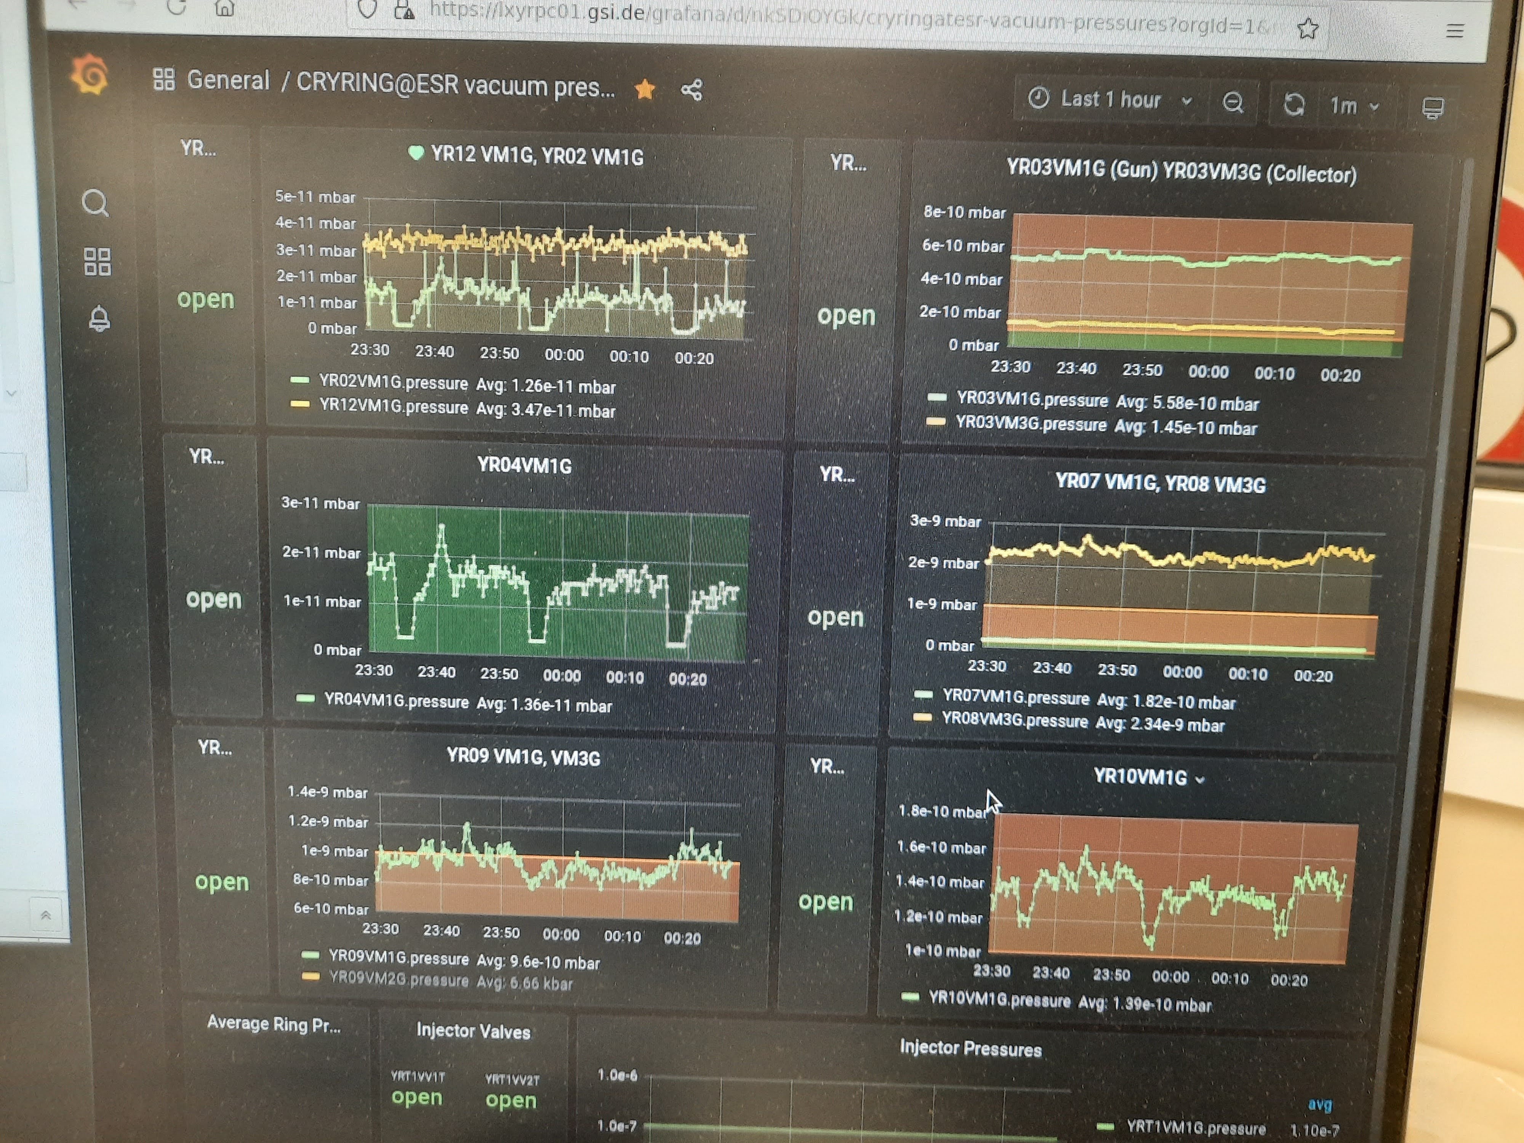Toggle YR10VM1G.pressure series in legend
The image size is (1524, 1143).
coord(999,998)
